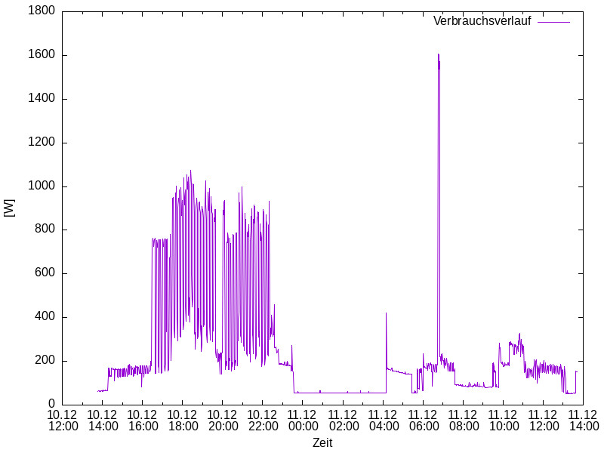Click the purple legend line sample
The image size is (604, 453).
coord(553,21)
